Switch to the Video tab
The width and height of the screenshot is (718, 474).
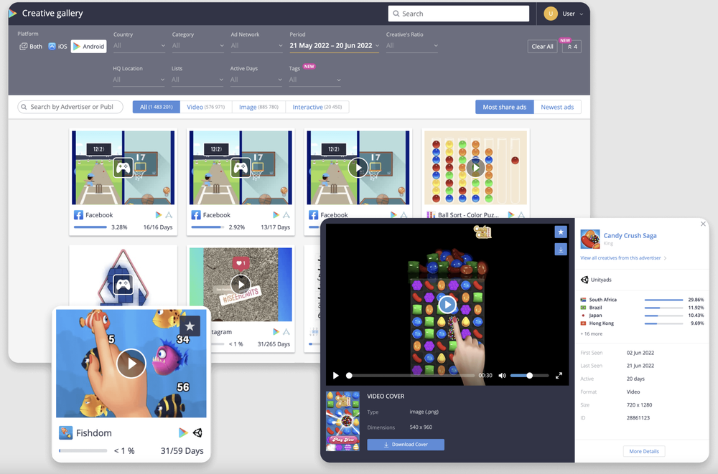click(205, 107)
